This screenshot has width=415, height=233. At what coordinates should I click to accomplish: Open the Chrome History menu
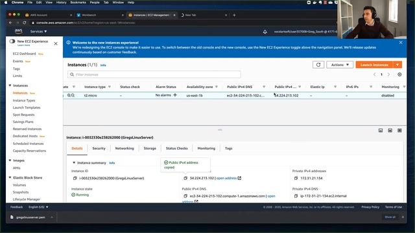(61, 3)
